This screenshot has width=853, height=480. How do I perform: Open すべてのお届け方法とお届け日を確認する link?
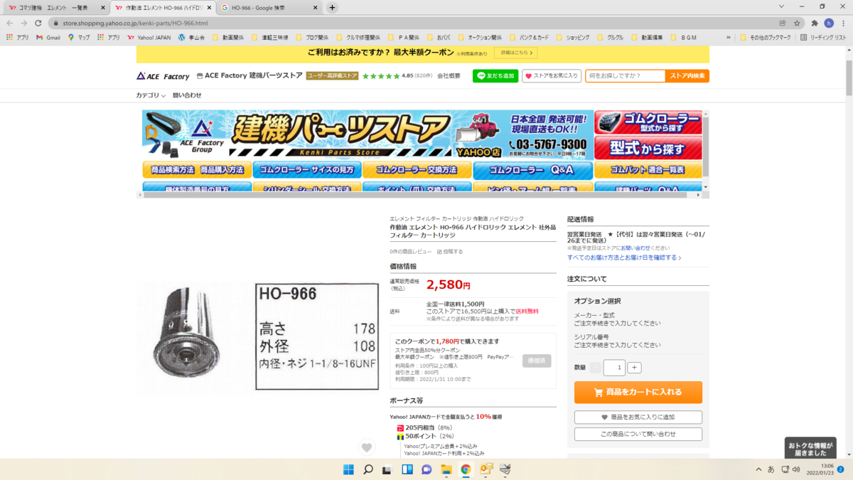point(624,257)
